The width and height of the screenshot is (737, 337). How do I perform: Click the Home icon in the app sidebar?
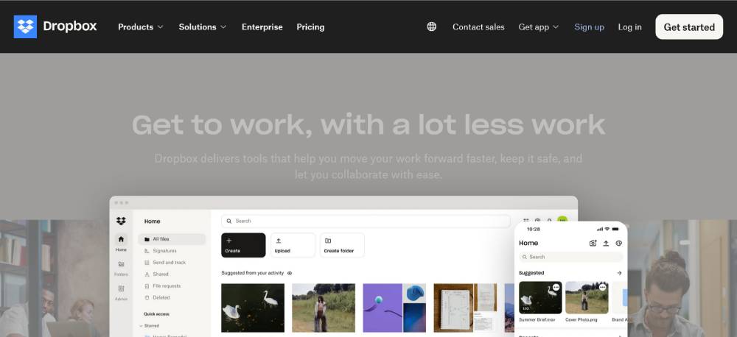pos(121,240)
